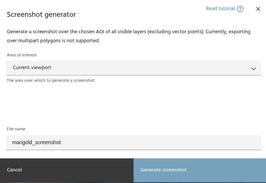Click the marigold_screenshot text in field
The height and width of the screenshot is (183, 266).
36,142
